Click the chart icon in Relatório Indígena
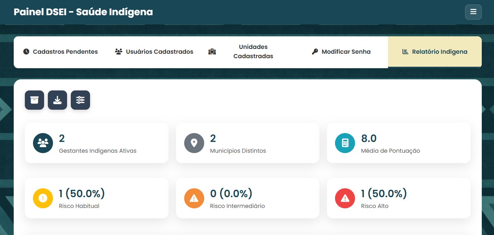This screenshot has height=235, width=494. click(x=405, y=52)
